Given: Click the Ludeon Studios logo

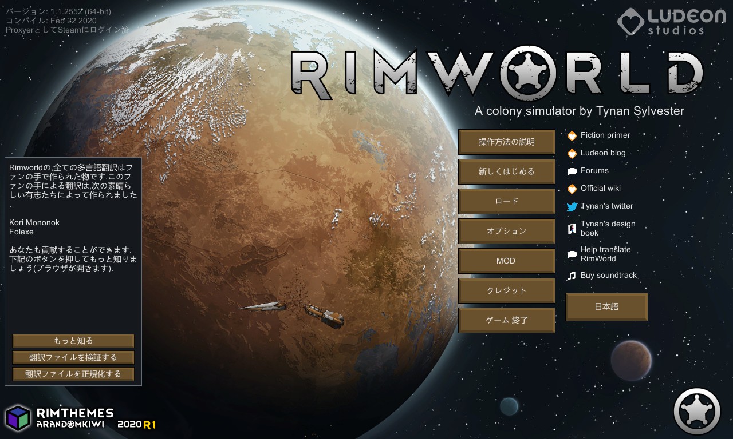Looking at the screenshot, I should [x=671, y=21].
